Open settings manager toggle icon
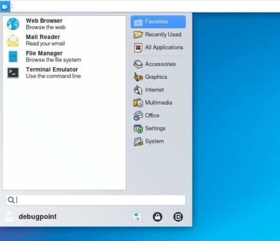The width and height of the screenshot is (280, 241). [x=137, y=217]
